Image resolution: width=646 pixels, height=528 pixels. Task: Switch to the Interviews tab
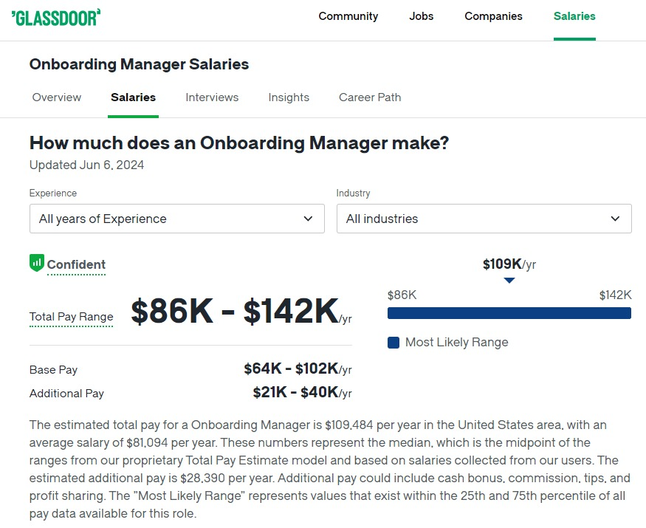(212, 97)
